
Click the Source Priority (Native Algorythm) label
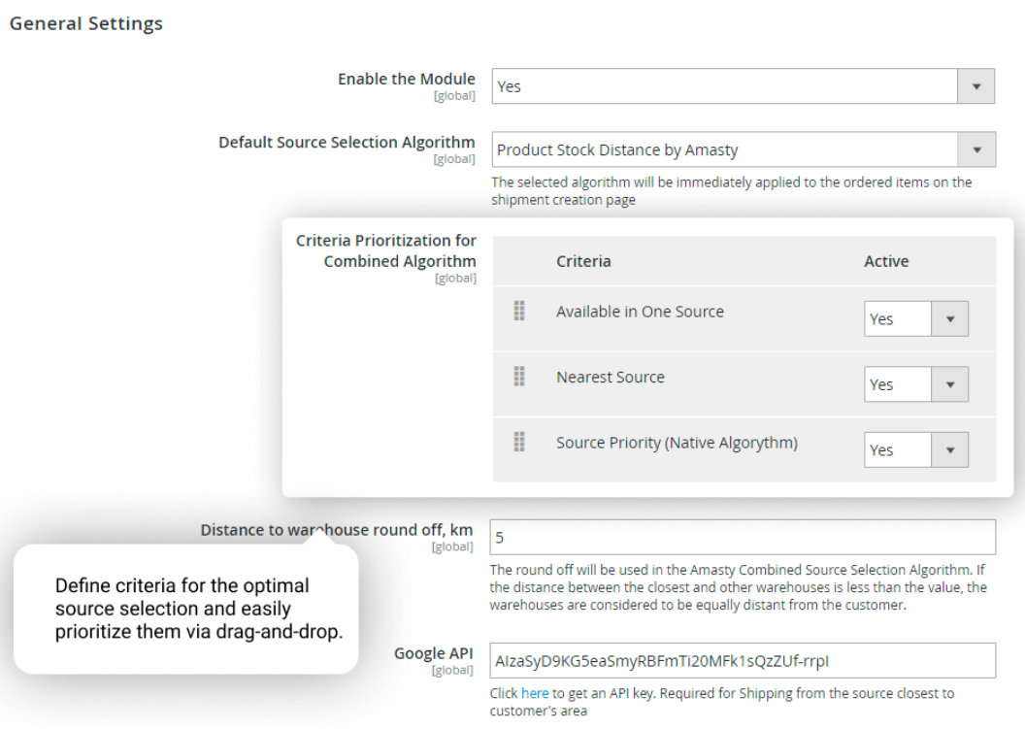[x=677, y=443]
